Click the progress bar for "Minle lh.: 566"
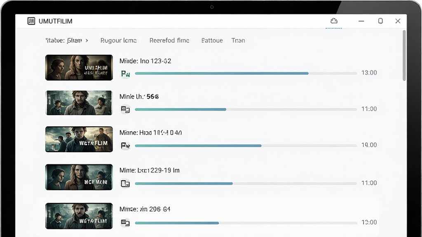 pos(246,109)
